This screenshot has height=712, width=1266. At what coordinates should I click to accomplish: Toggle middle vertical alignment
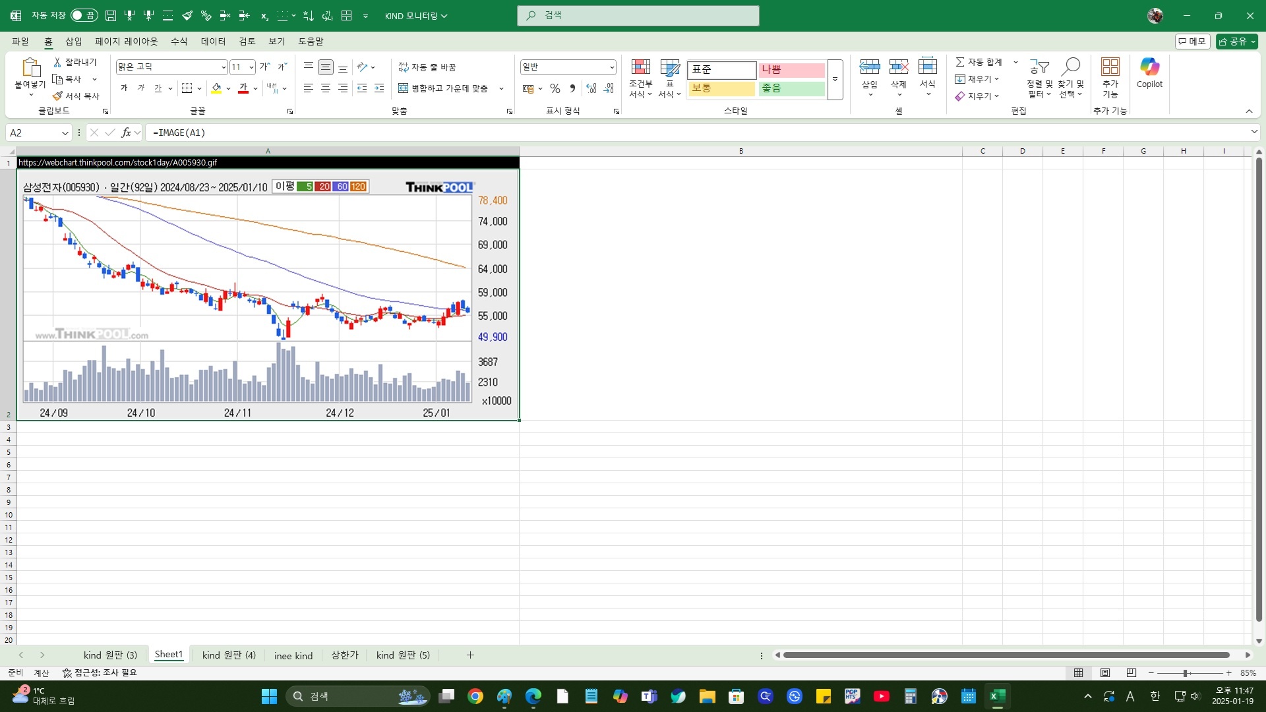326,67
